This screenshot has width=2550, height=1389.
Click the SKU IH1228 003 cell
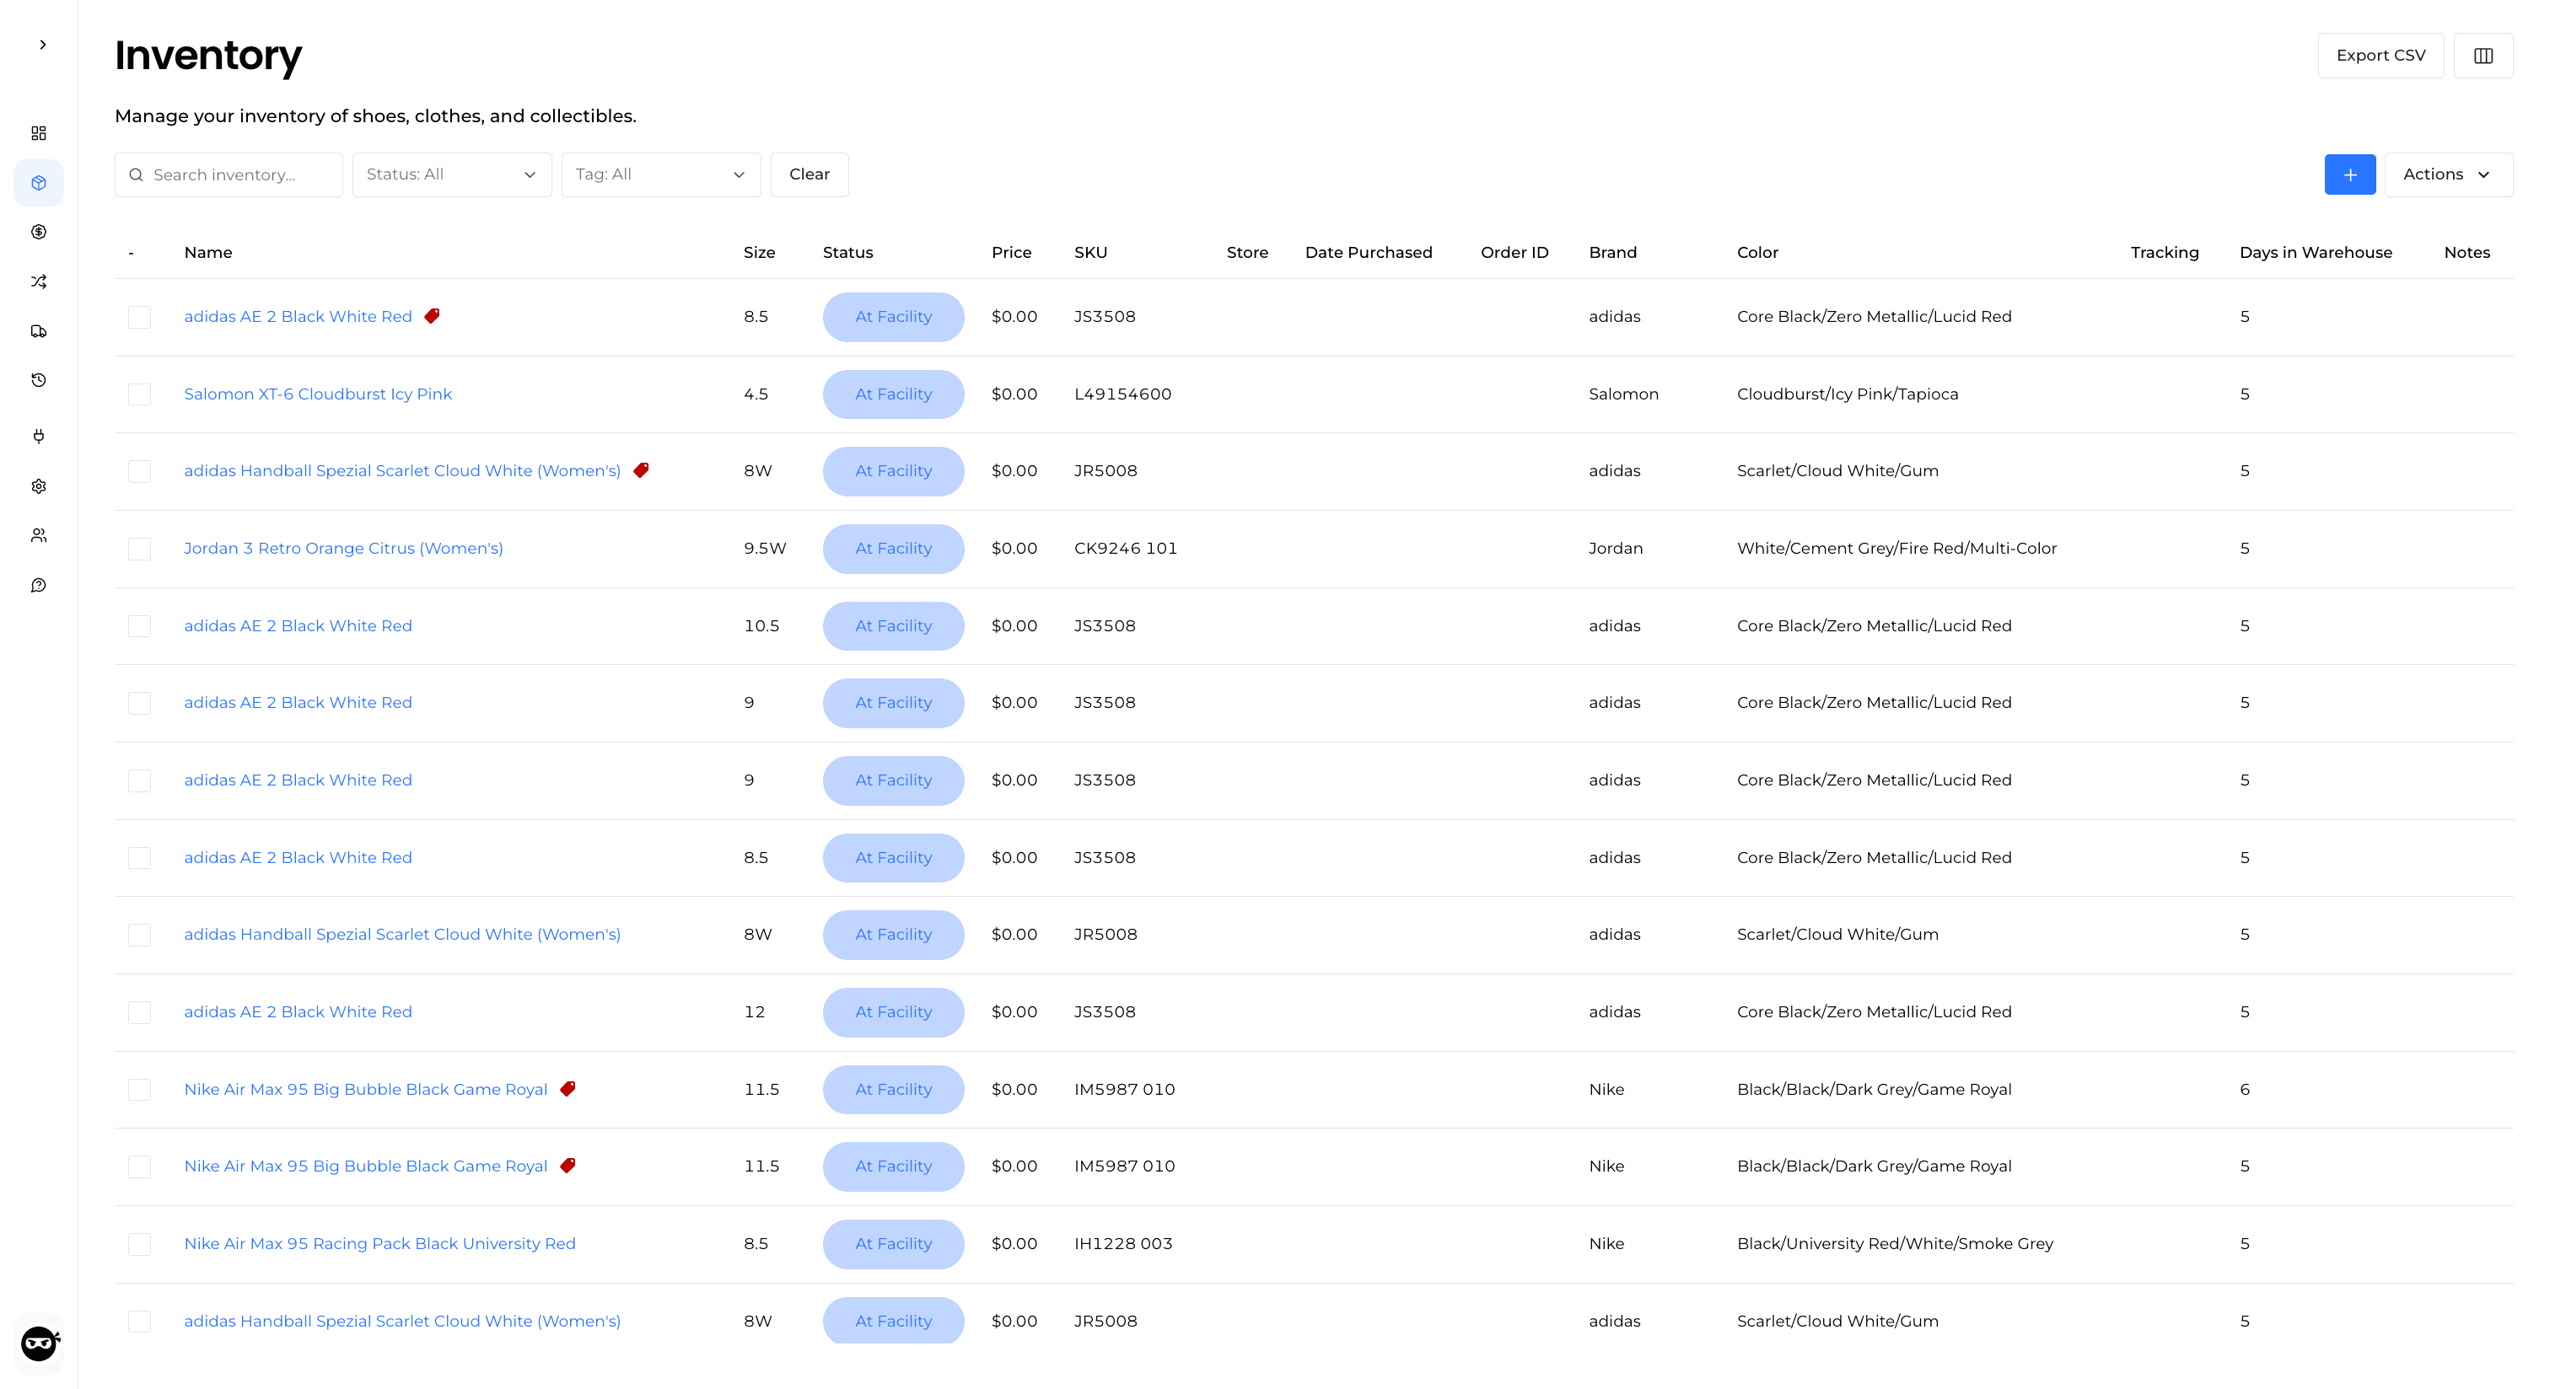point(1122,1243)
